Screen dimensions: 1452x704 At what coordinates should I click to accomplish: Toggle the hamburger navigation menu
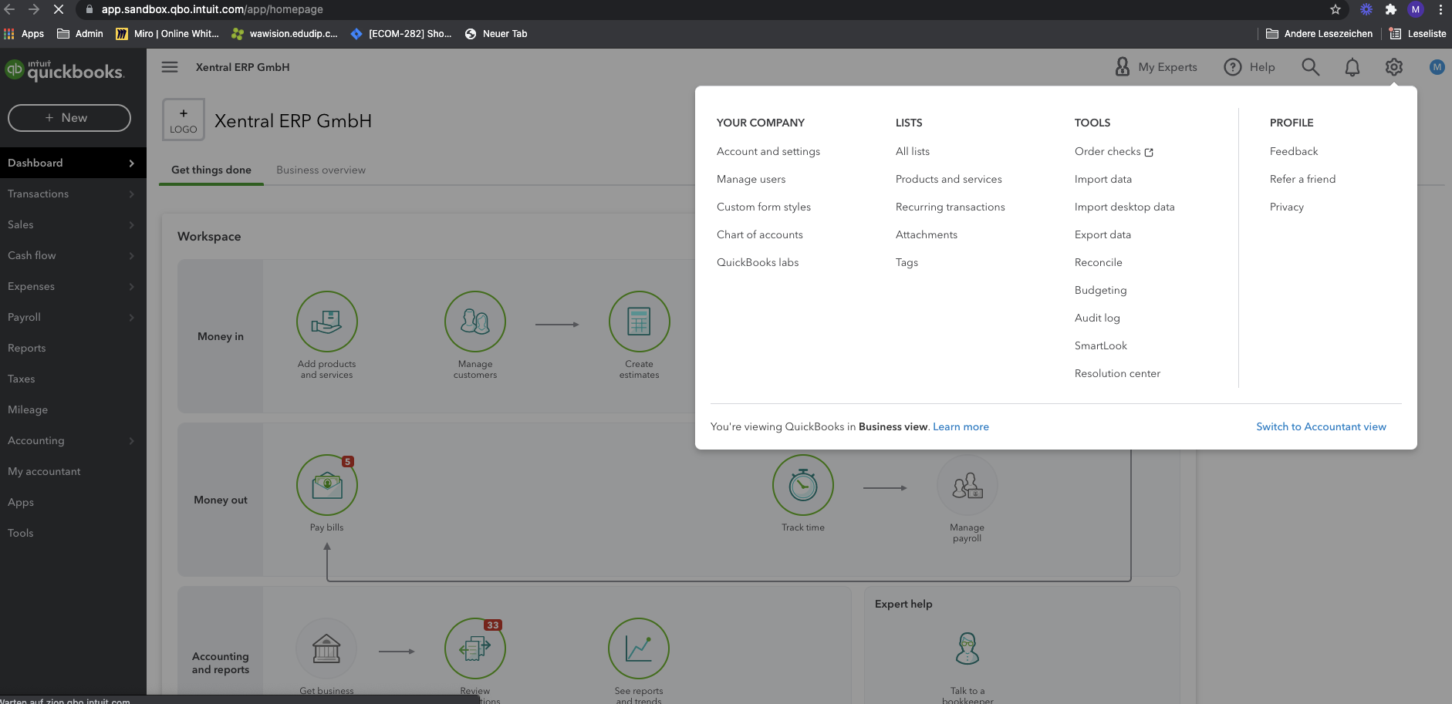click(170, 67)
